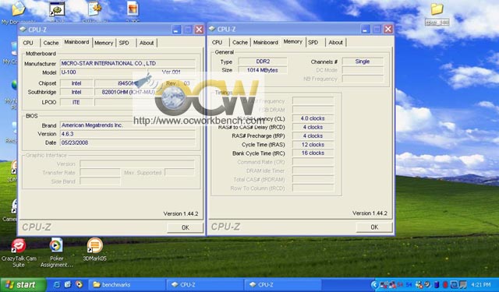Click the taskbar clock showing 4:21 PM
Viewport: 499px width, 292px height.
pos(481,285)
